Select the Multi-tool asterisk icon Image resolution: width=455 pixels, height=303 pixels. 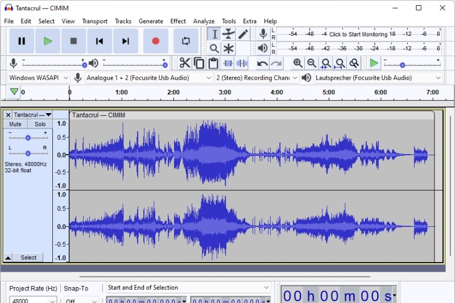click(229, 48)
